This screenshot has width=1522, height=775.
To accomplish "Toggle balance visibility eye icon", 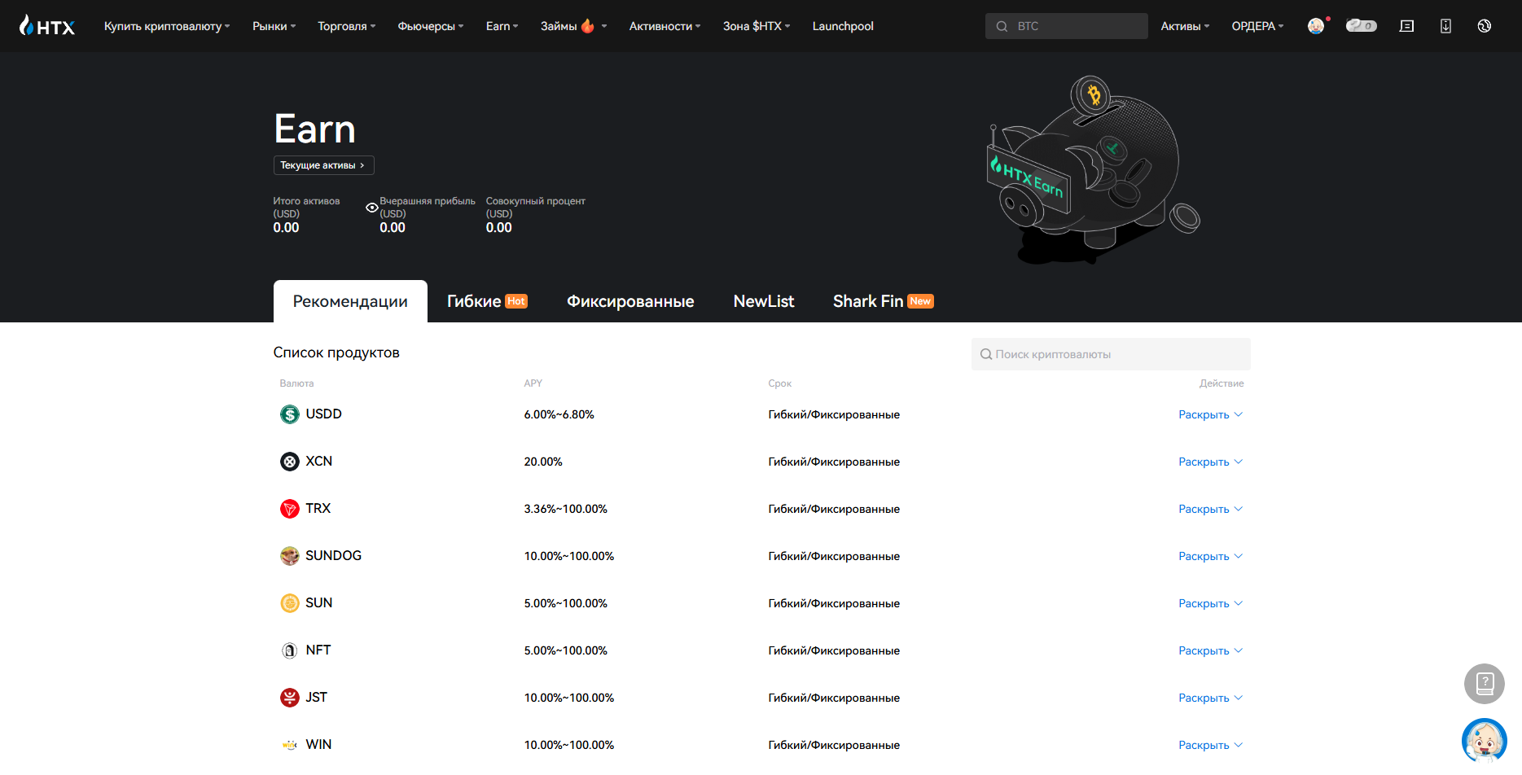I will (x=371, y=208).
